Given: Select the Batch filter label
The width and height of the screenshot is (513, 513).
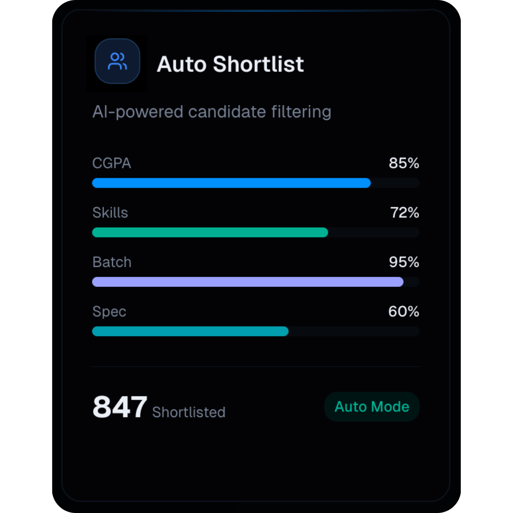Looking at the screenshot, I should click(112, 262).
